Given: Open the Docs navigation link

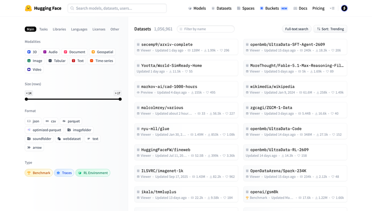Looking at the screenshot, I should tap(300, 8).
